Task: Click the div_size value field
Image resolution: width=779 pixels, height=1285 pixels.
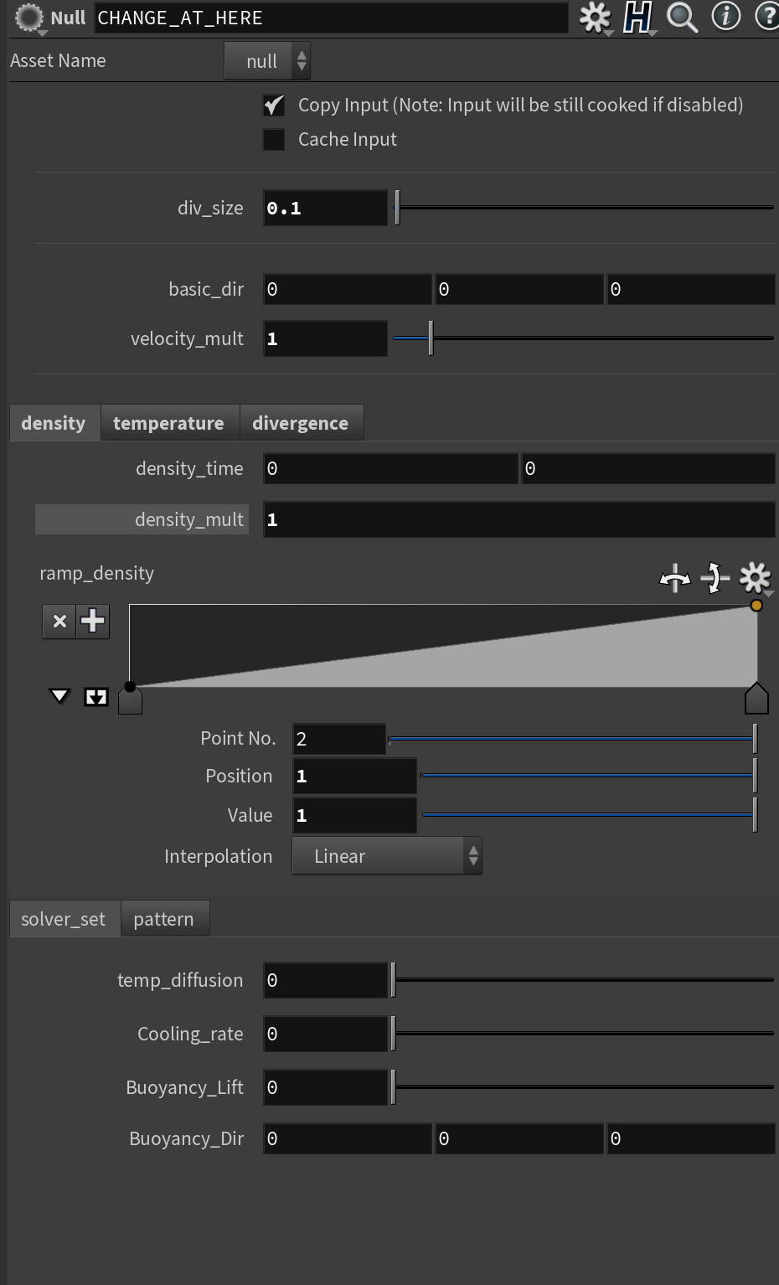Action: [325, 208]
